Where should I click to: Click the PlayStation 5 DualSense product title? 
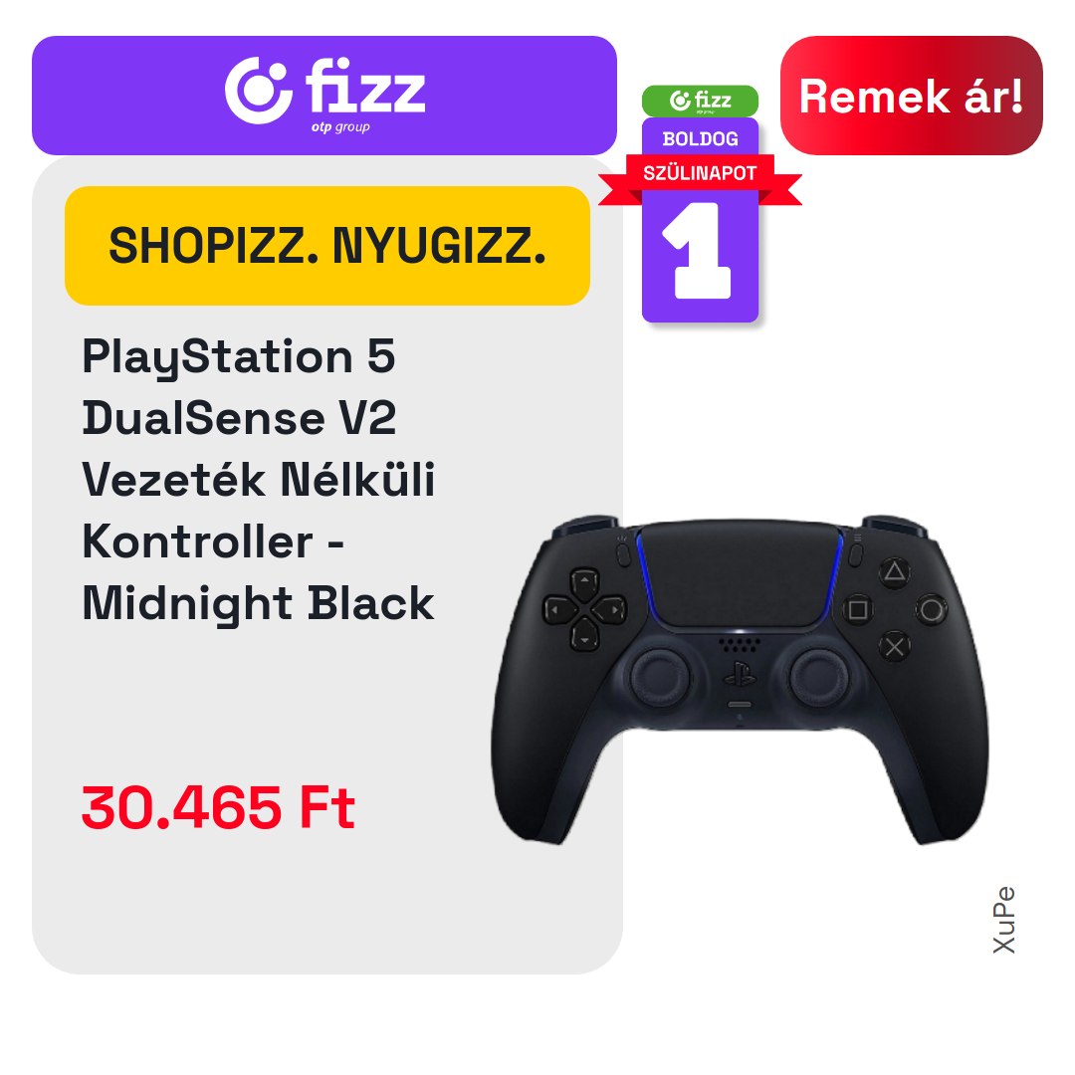pyautogui.click(x=259, y=479)
